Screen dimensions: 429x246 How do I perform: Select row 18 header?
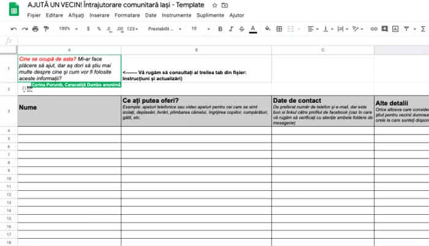[x=9, y=242]
